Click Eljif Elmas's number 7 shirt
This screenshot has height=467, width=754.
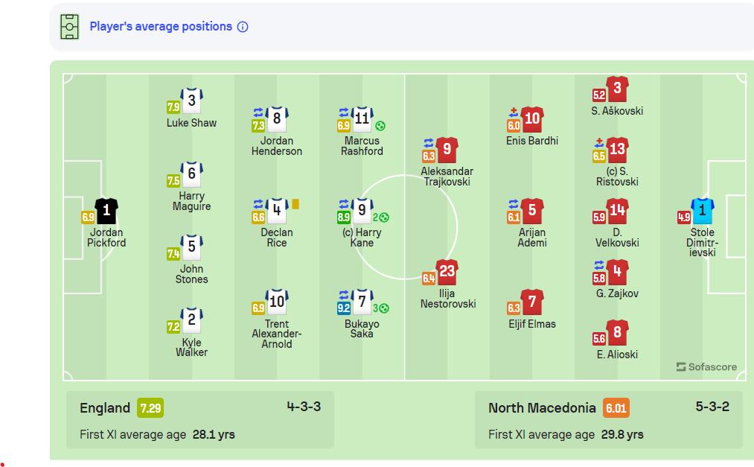pyautogui.click(x=531, y=302)
